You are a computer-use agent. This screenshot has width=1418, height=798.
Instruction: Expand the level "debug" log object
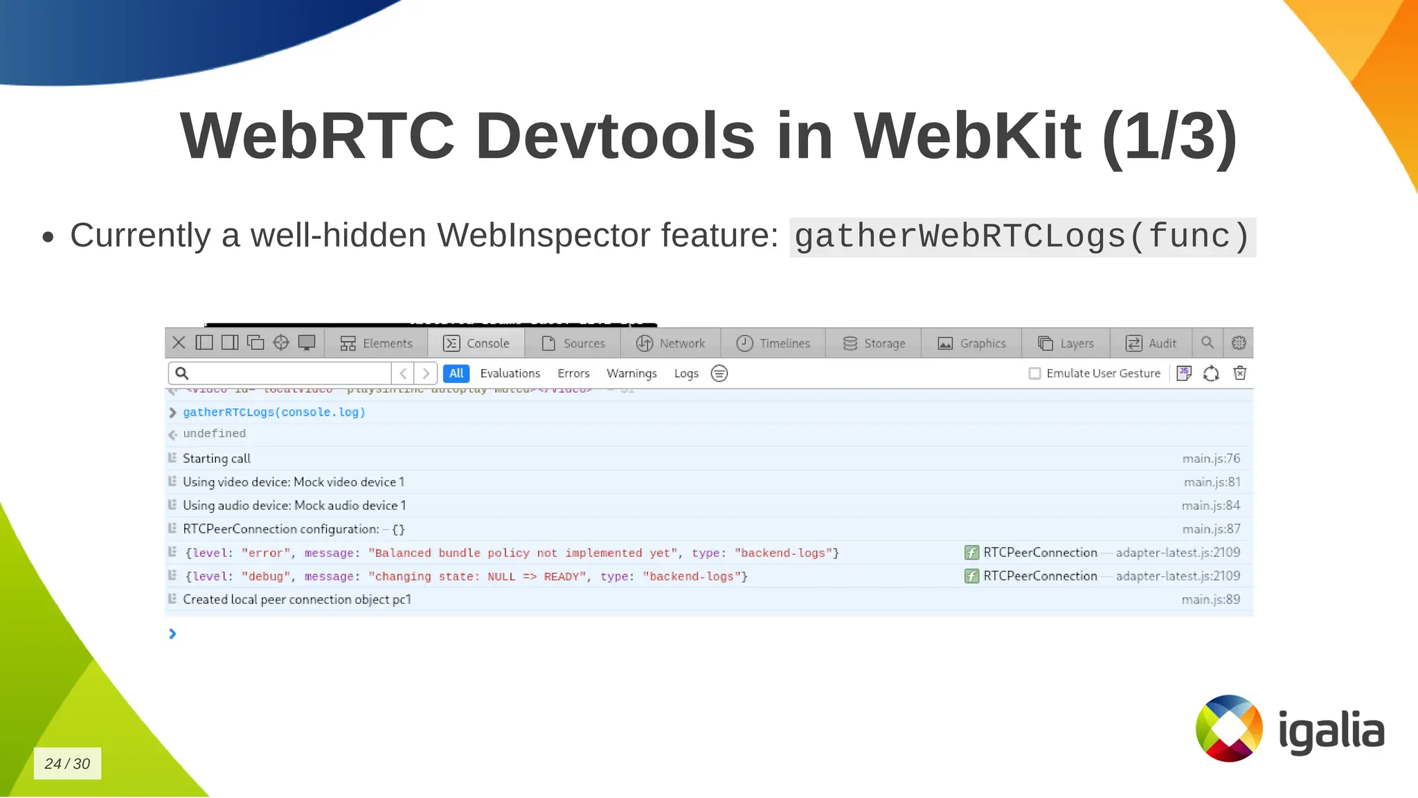pyautogui.click(x=466, y=576)
